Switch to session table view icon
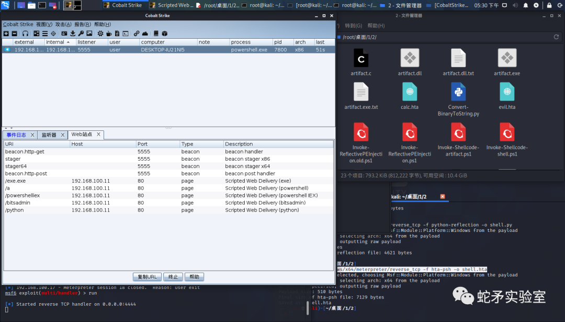565x322 pixels. click(44, 34)
